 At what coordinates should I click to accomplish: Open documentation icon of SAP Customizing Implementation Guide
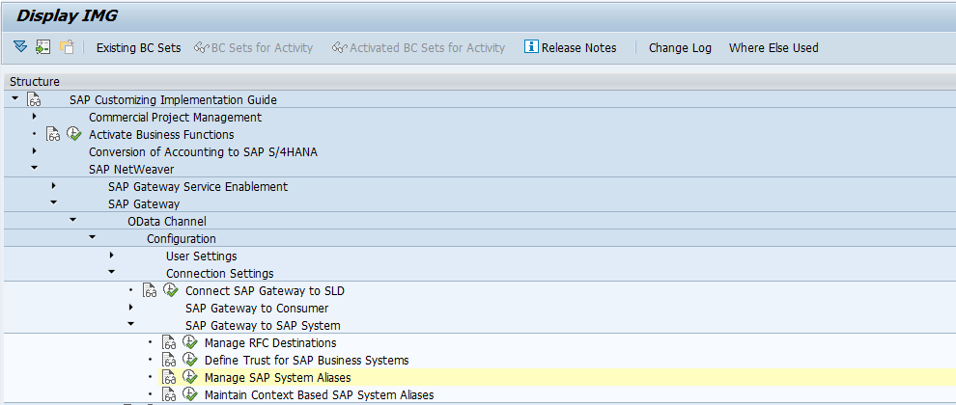point(34,99)
